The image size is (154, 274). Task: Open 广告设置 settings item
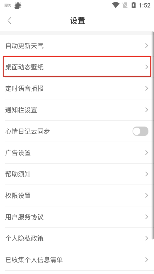coord(77,153)
